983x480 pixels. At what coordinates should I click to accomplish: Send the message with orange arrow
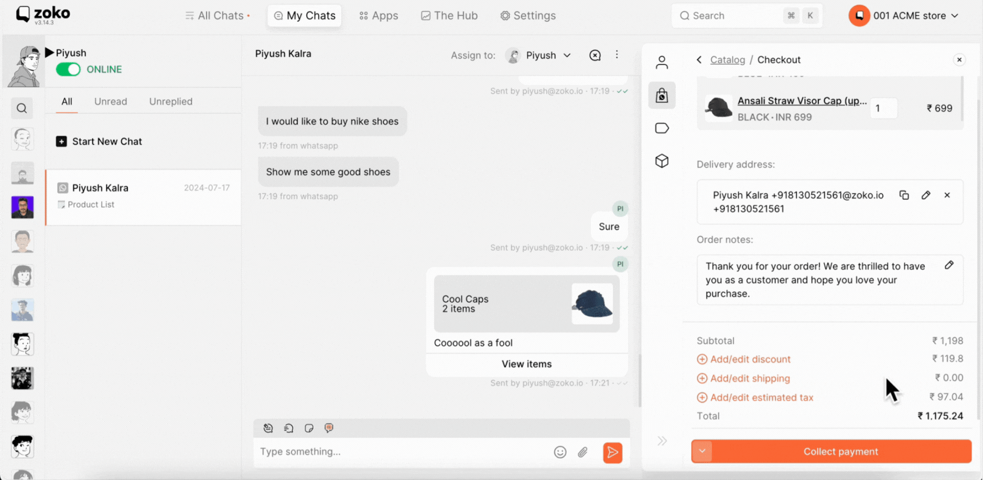pos(612,452)
